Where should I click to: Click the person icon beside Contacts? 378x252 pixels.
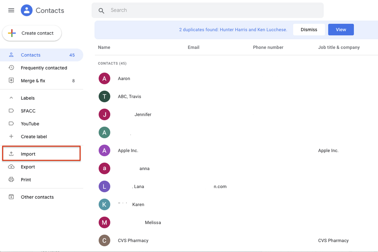pos(11,55)
